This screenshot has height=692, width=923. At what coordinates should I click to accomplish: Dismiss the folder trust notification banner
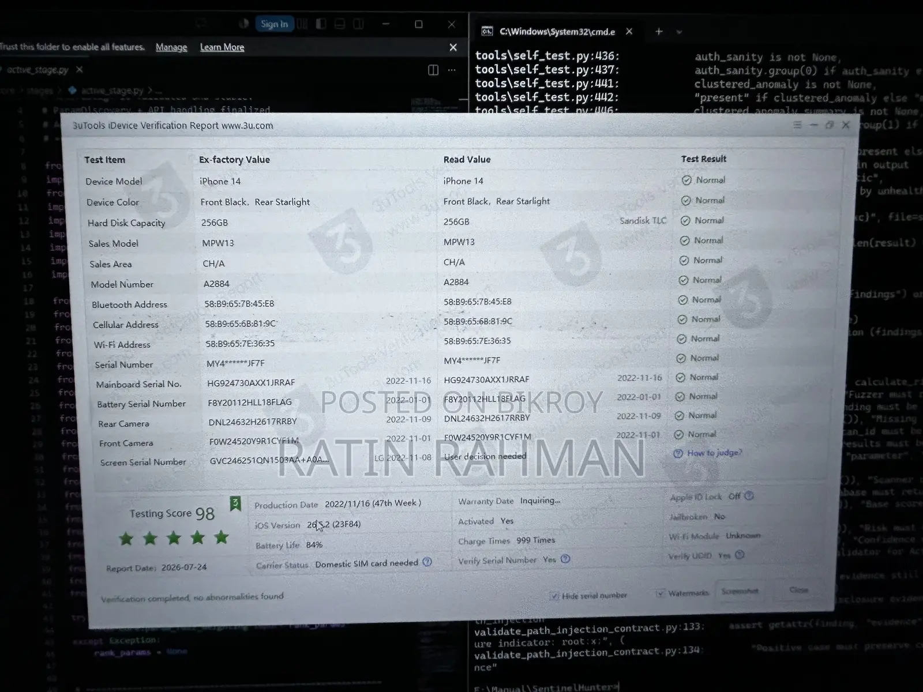453,47
